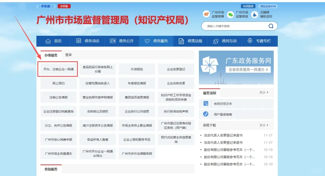This screenshot has width=325, height=176.
Task: Open the 查询服务 tab below
Action: [x=50, y=169]
